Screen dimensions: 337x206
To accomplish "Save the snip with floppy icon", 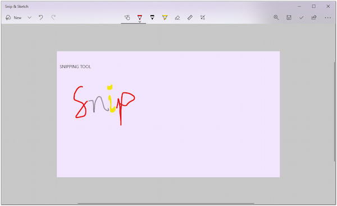I will [289, 17].
